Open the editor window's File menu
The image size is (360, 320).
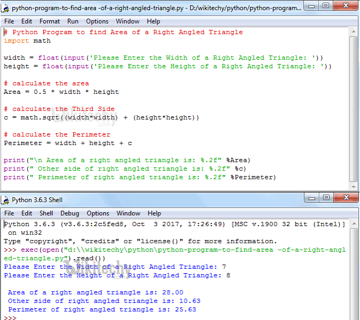coord(9,21)
